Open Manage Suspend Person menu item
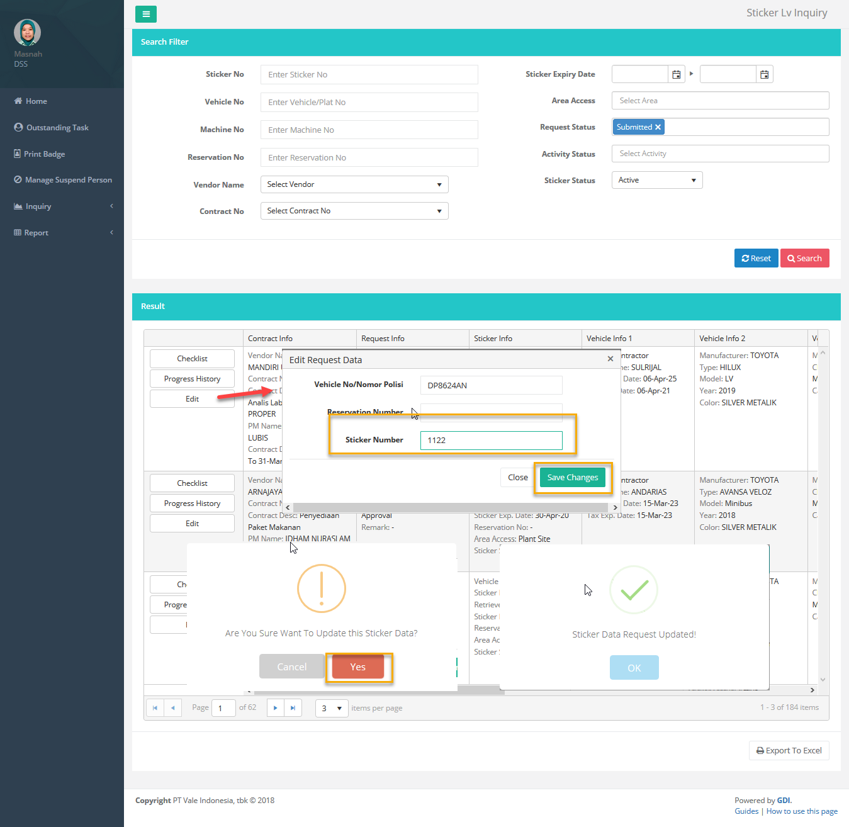This screenshot has height=827, width=849. [68, 180]
